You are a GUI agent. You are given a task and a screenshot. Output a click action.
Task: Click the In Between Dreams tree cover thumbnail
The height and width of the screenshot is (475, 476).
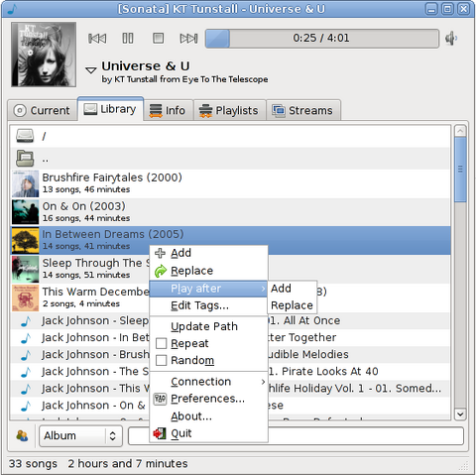pos(26,241)
